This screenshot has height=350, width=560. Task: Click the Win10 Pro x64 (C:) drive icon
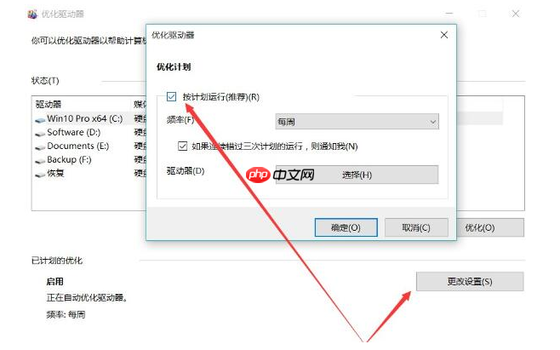coord(40,120)
